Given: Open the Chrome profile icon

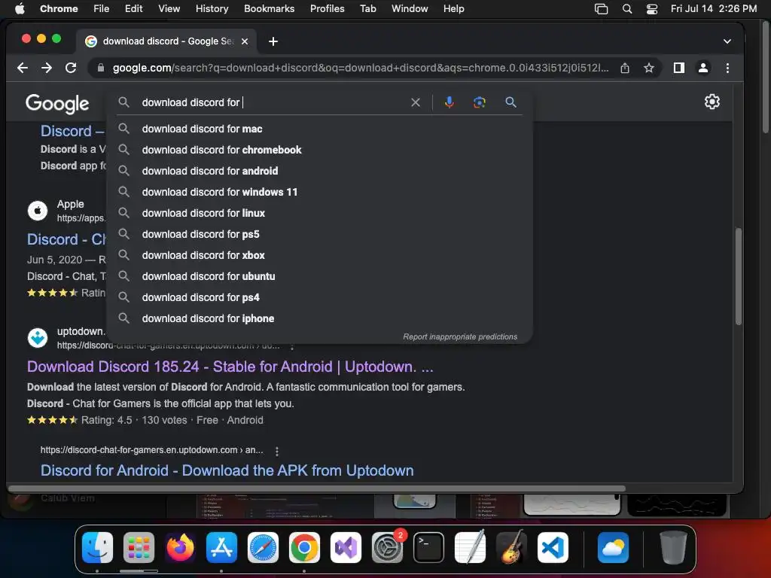Looking at the screenshot, I should tap(703, 68).
